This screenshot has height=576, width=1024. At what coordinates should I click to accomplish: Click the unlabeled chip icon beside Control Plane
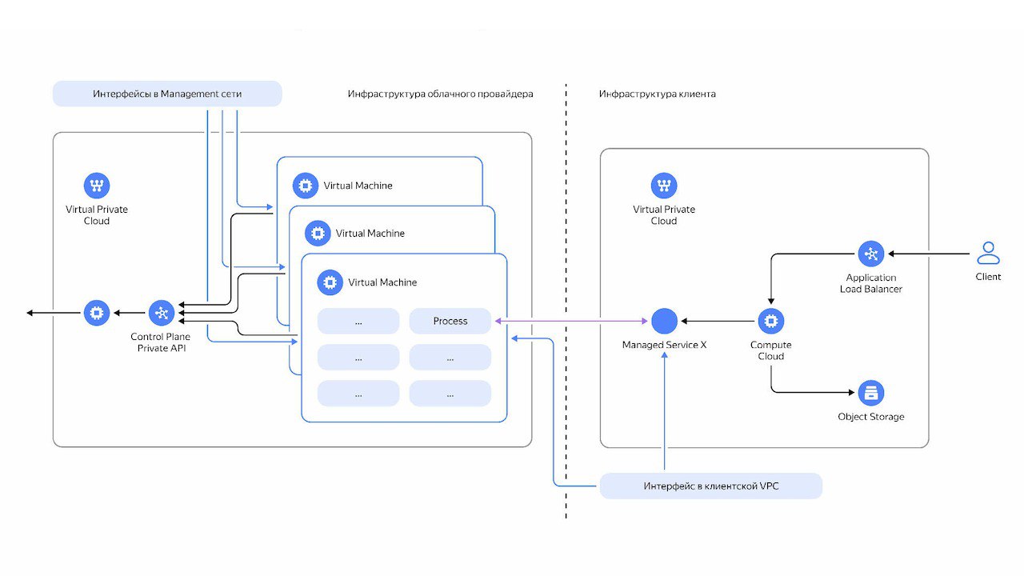(x=97, y=312)
